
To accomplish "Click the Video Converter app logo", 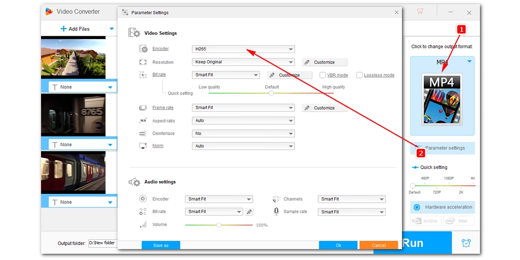I will 49,11.
